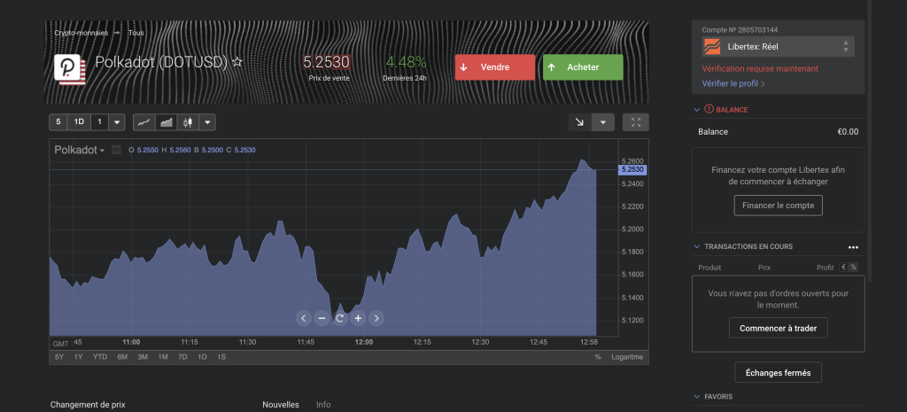This screenshot has width=907, height=412.
Task: Set chart range to 3M
Action: (x=143, y=357)
